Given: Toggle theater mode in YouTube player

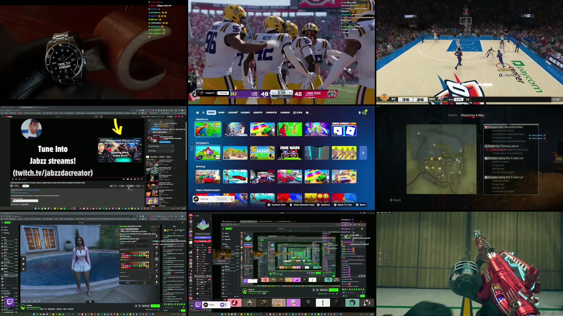Looking at the screenshot, I should pos(138,179).
